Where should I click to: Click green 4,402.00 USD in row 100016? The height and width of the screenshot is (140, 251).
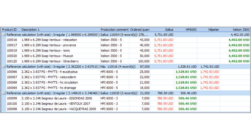239,40
